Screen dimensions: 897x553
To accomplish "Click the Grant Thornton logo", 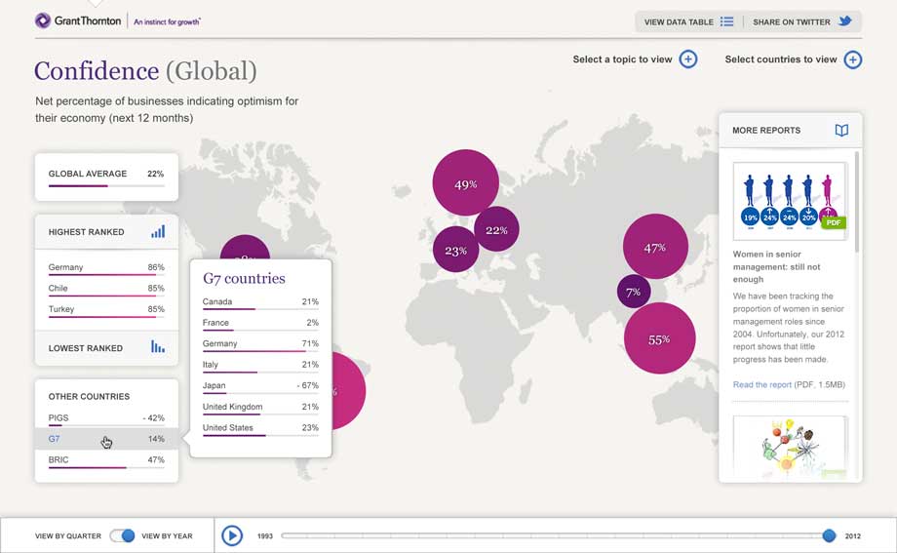I will pos(78,20).
